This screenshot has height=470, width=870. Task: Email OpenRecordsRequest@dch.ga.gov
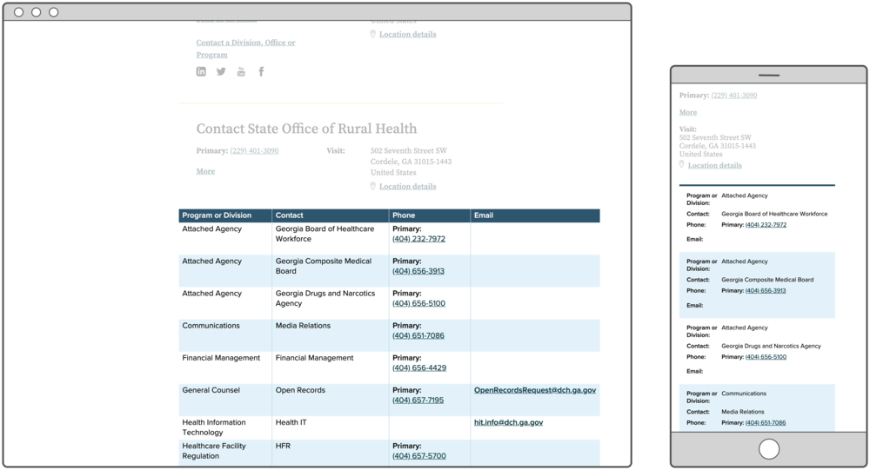click(535, 390)
